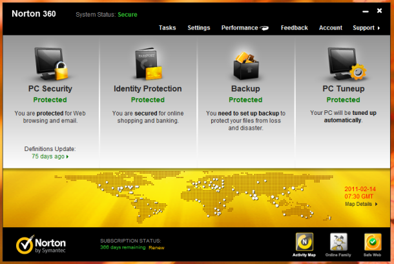Image resolution: width=394 pixels, height=264 pixels.
Task: Open the Performance view
Action: [240, 28]
